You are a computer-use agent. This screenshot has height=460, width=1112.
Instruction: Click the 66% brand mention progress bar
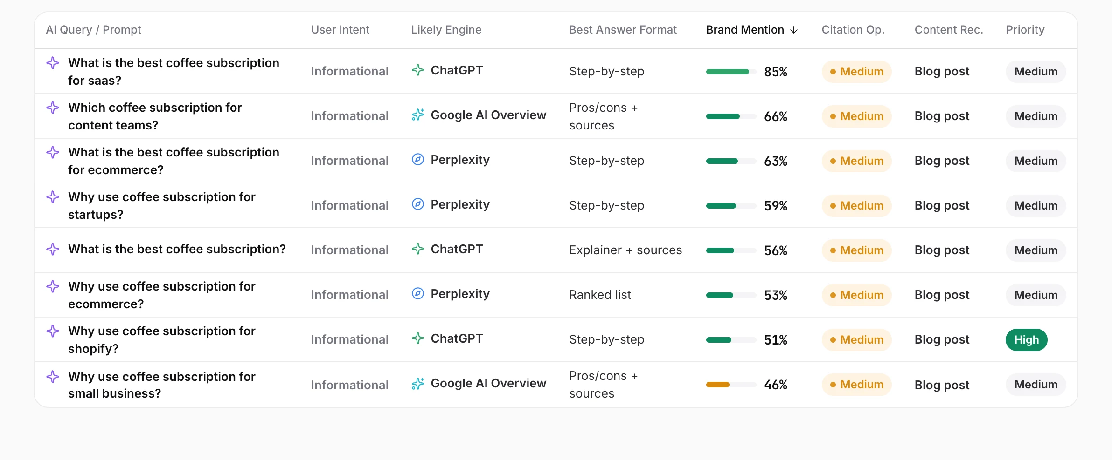tap(731, 116)
